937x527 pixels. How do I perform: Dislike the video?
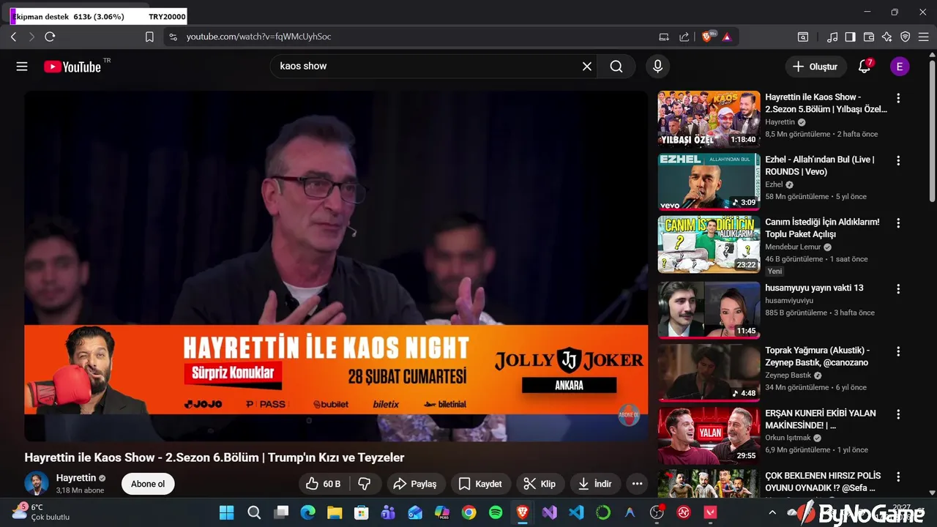coord(364,484)
